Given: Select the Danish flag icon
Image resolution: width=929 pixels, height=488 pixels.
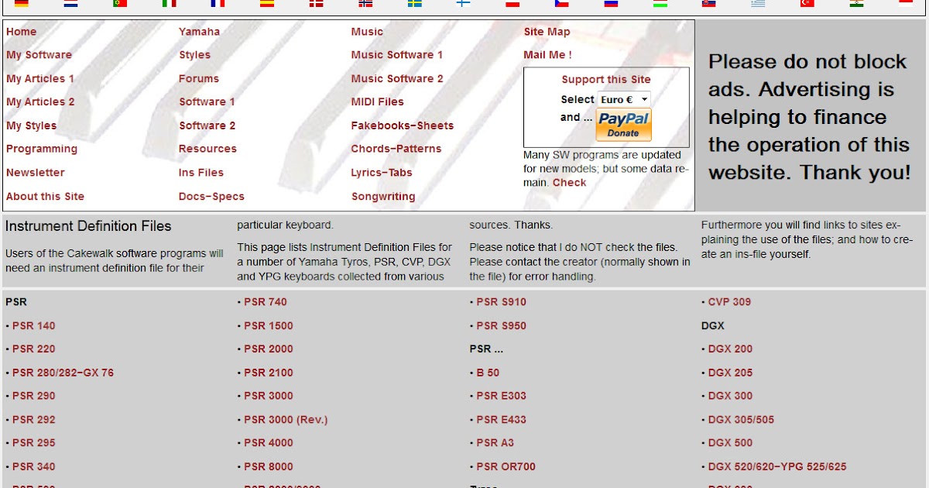Looking at the screenshot, I should [317, 3].
